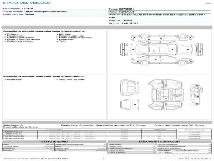Click the small exterior end-view diagram right of the top view
Image resolution: width=214 pixels, height=161 pixels.
pyautogui.click(x=199, y=49)
